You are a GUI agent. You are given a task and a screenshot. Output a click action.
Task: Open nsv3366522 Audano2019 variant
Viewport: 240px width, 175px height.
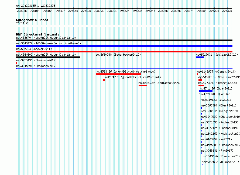[220, 162]
